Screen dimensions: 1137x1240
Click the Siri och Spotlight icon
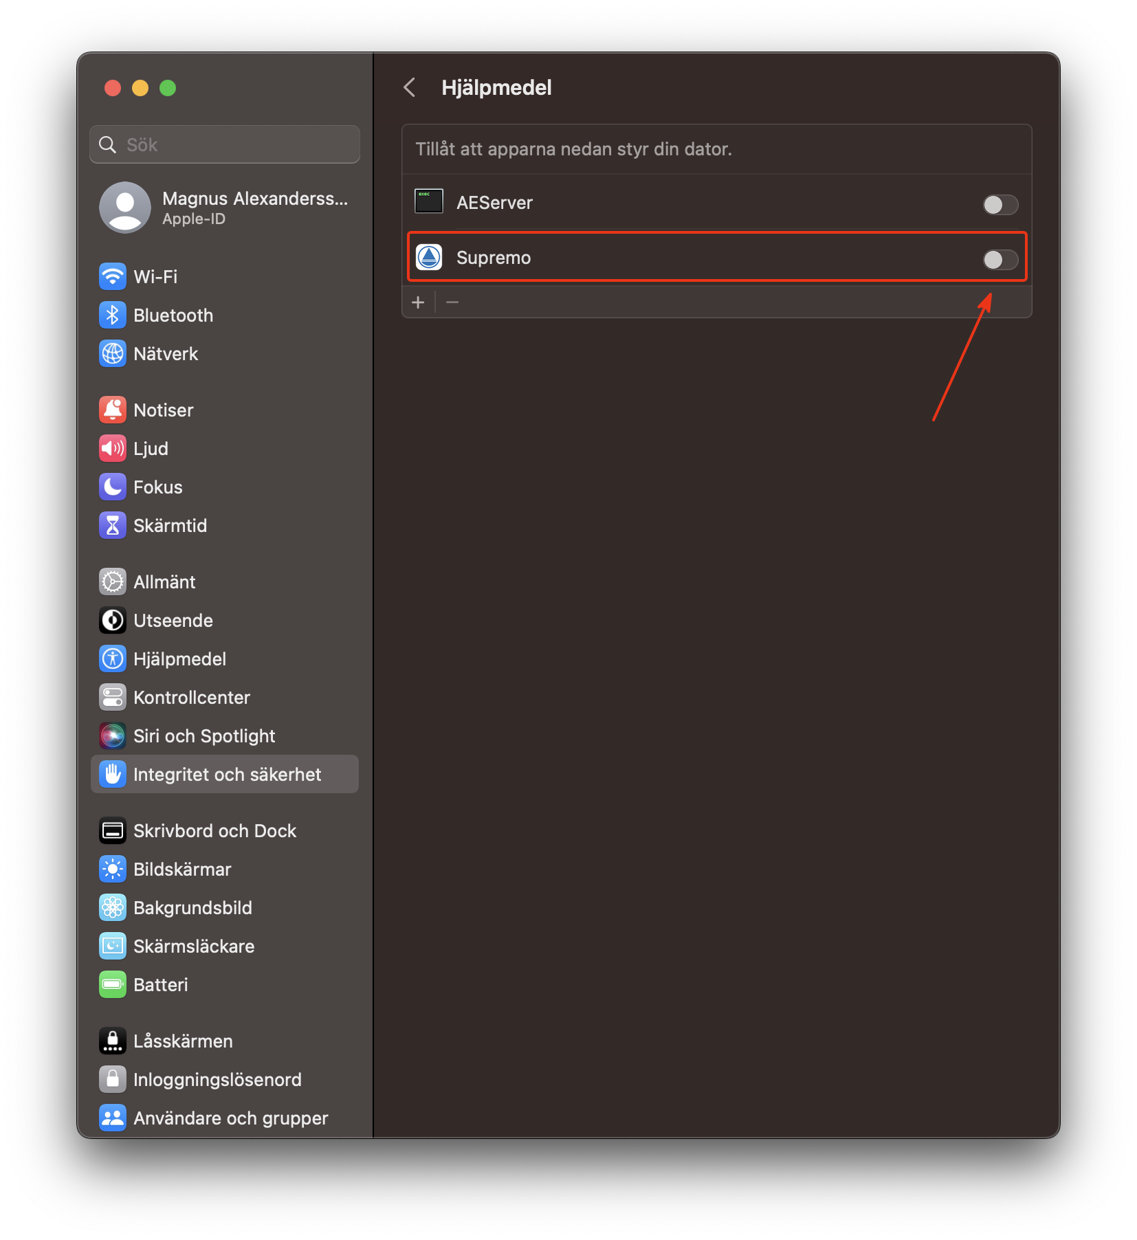point(113,736)
